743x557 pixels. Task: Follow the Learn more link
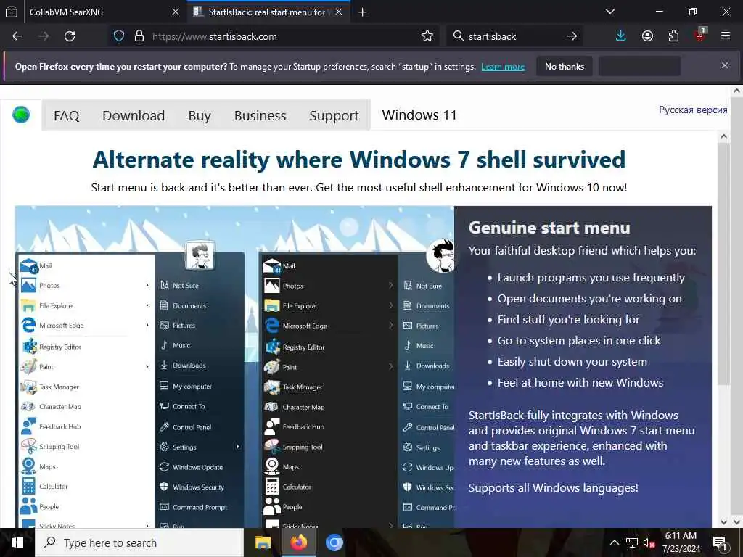click(503, 67)
